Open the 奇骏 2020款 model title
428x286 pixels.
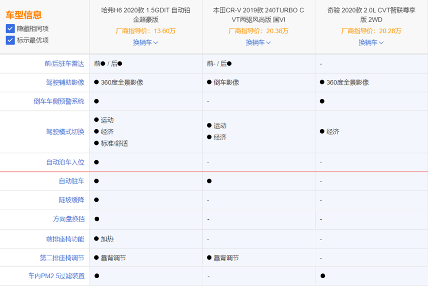coord(371,15)
